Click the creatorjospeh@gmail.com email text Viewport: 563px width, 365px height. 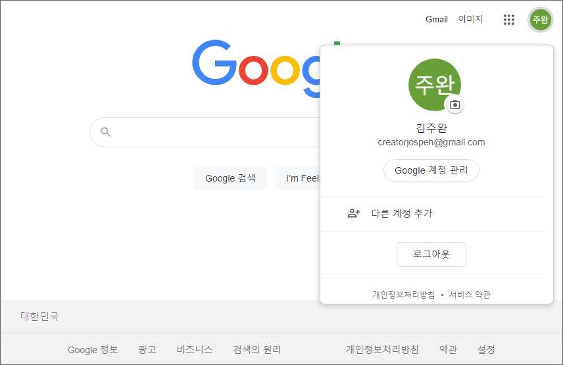pos(431,143)
